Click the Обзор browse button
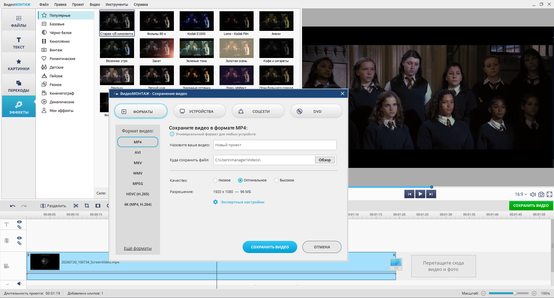The image size is (554, 298). [325, 160]
